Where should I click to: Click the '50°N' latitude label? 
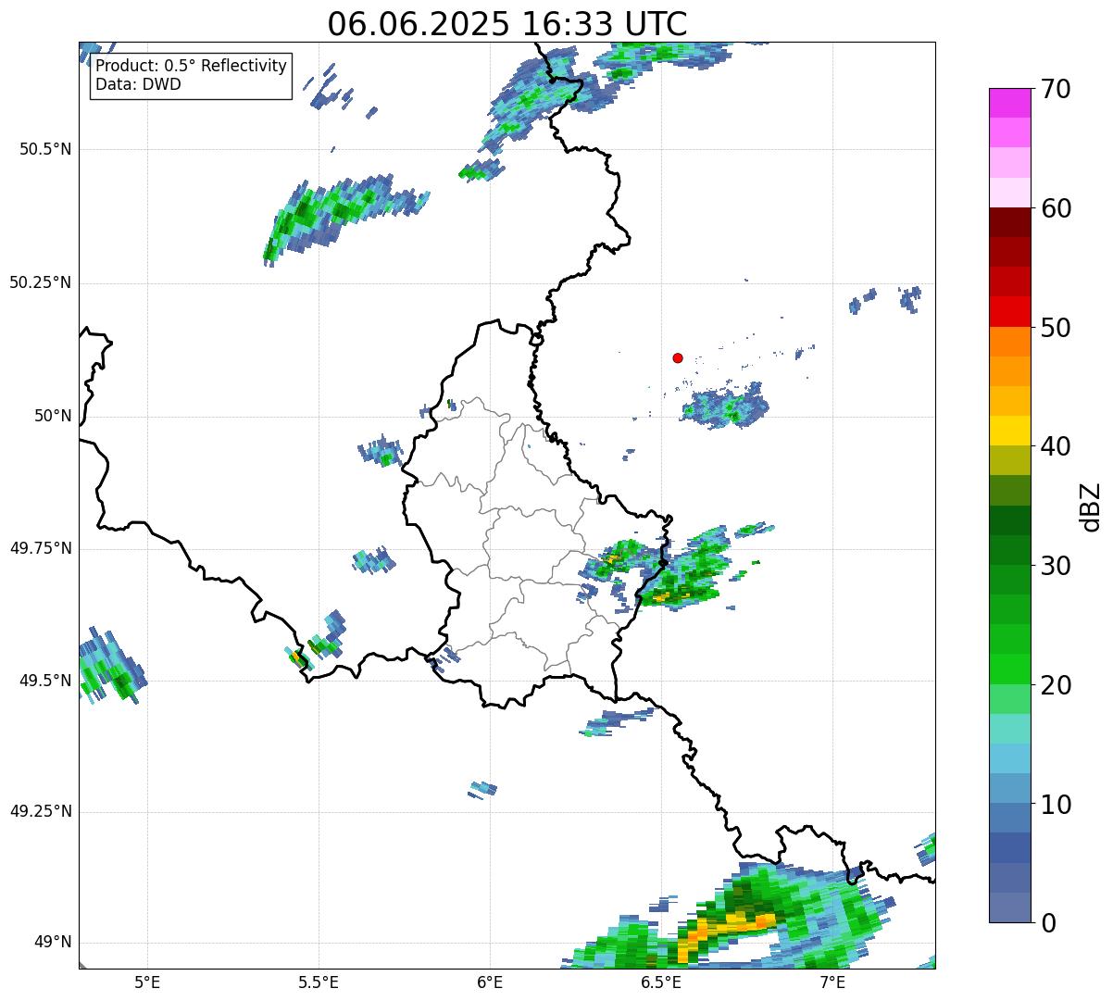coord(54,416)
